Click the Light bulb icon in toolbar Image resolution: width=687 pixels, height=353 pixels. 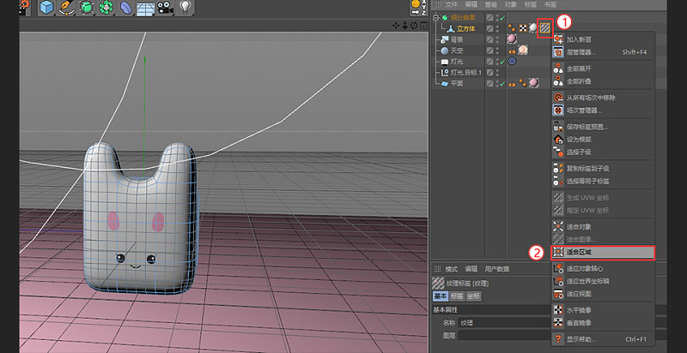[185, 7]
